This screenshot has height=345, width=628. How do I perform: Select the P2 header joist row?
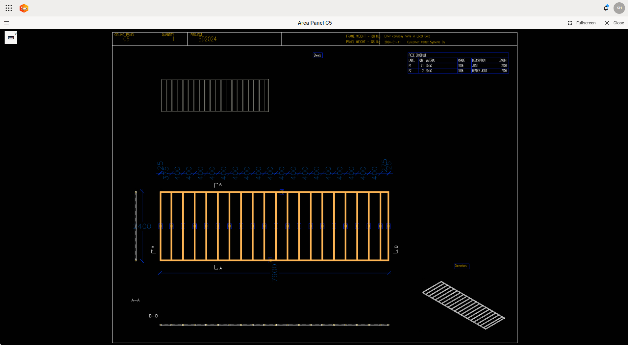pos(457,70)
